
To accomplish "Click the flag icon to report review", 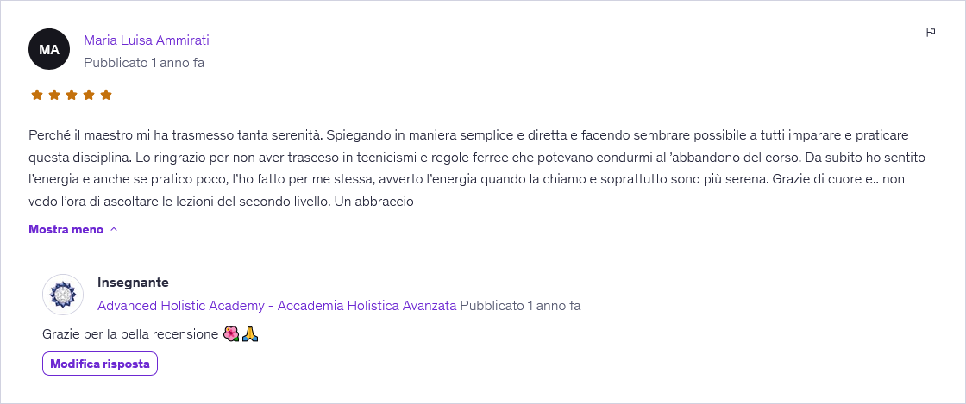I will click(x=931, y=33).
